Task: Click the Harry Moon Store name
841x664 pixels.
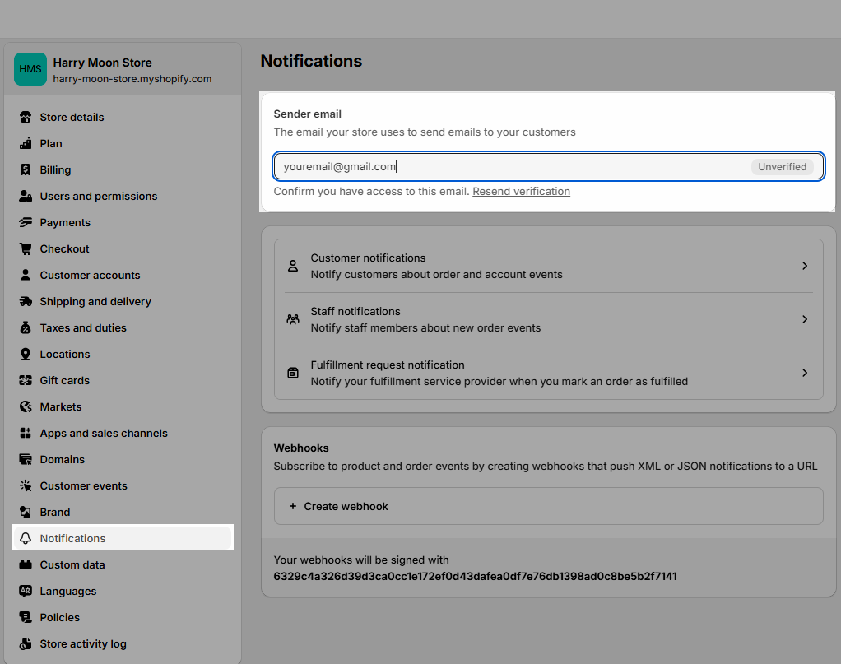Action: (102, 63)
